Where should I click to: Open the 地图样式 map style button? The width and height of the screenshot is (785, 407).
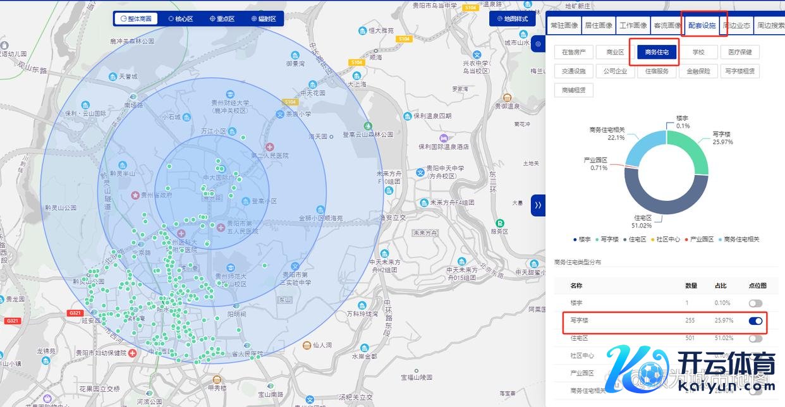pyautogui.click(x=512, y=19)
